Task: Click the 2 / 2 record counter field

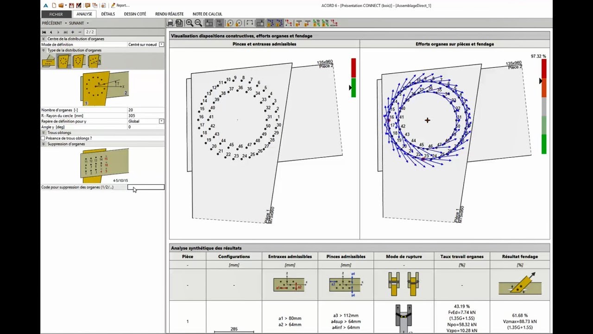Action: pos(90,32)
